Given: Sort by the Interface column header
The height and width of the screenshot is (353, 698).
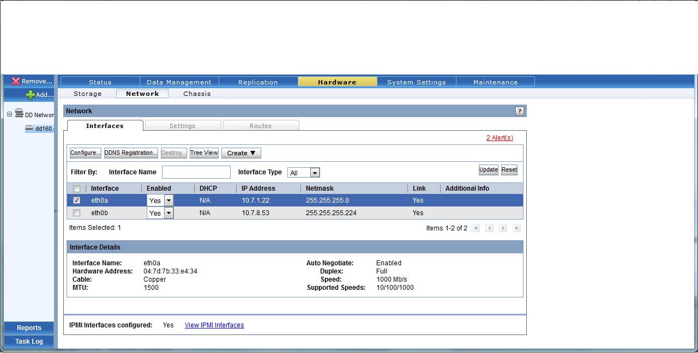Looking at the screenshot, I should click(x=105, y=188).
